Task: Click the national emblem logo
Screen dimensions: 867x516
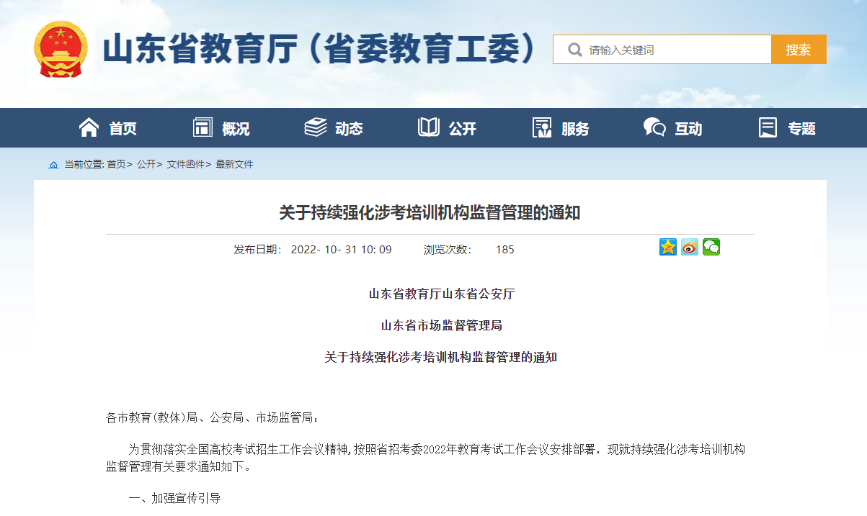Action: [61, 49]
